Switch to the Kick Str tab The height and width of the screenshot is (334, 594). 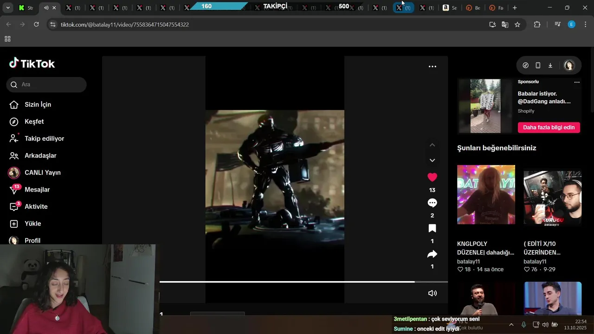[x=26, y=8]
